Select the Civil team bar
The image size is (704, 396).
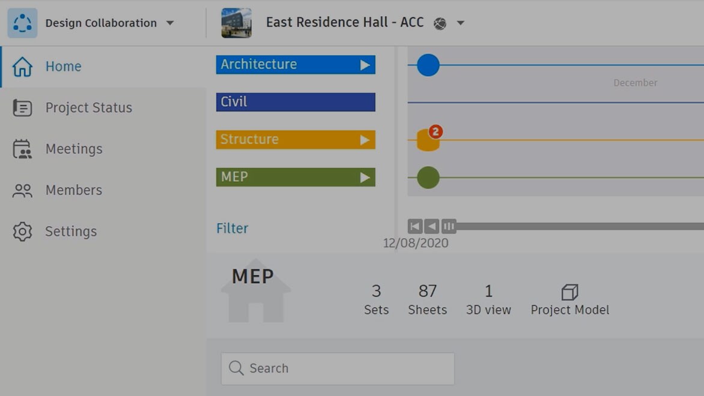point(295,102)
